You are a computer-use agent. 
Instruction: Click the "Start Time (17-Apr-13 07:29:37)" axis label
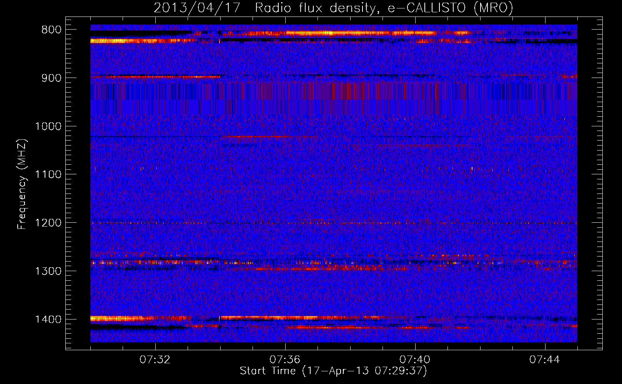tap(333, 371)
